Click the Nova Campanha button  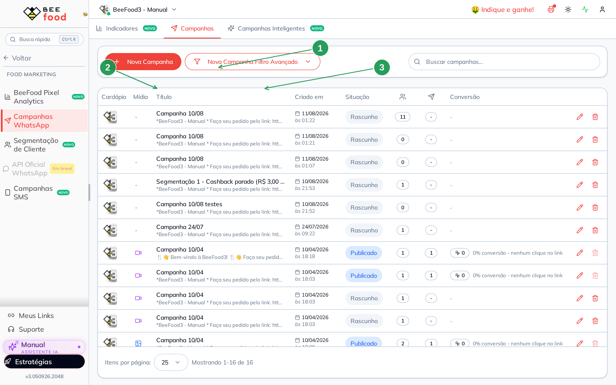click(x=143, y=62)
